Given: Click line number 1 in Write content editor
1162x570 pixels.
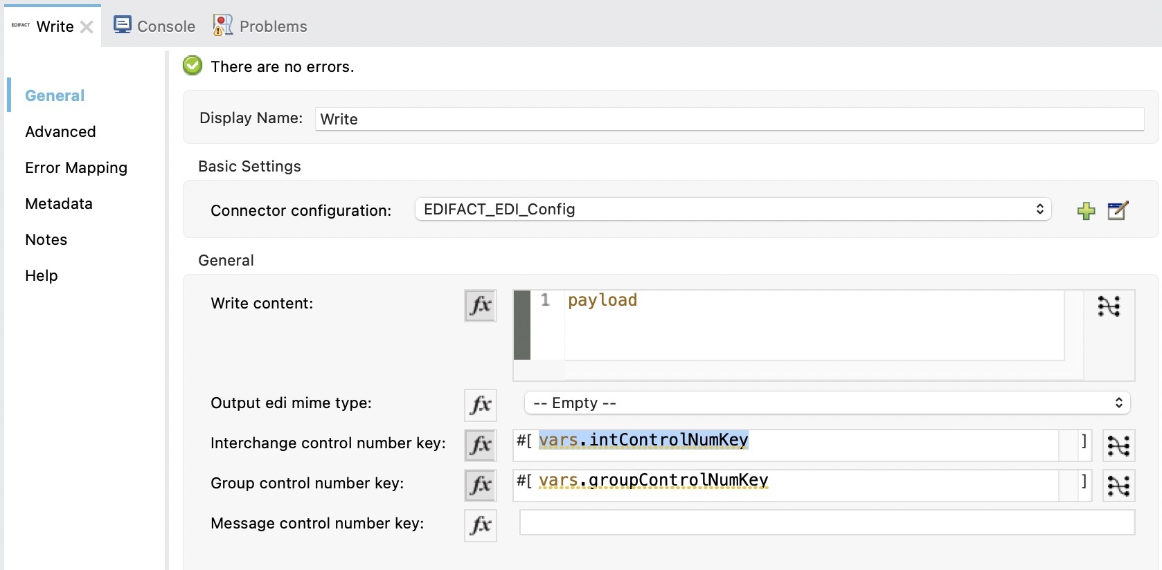Looking at the screenshot, I should [545, 300].
